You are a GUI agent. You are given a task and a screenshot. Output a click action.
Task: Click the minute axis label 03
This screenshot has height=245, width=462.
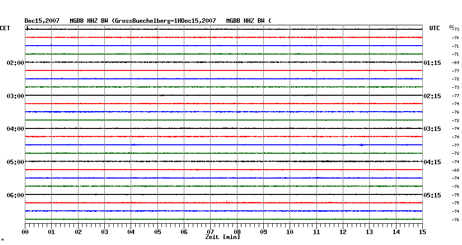105,232
